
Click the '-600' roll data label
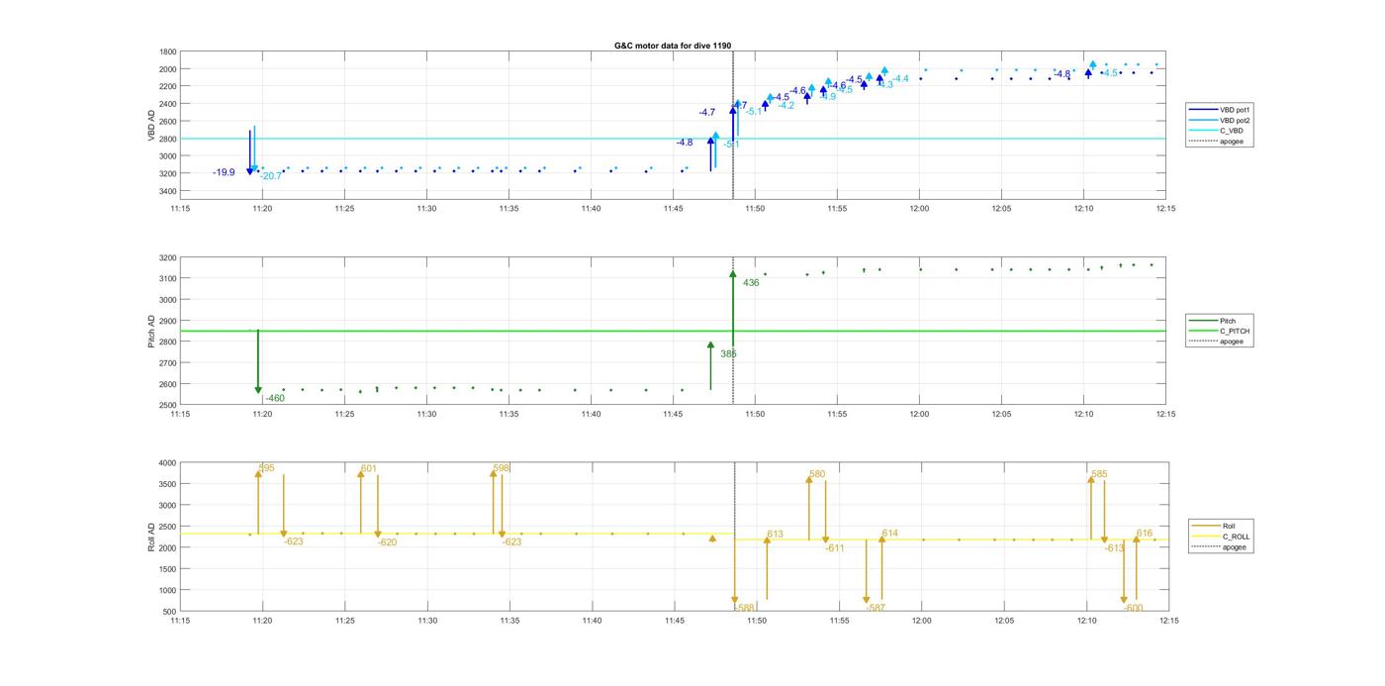click(1134, 608)
